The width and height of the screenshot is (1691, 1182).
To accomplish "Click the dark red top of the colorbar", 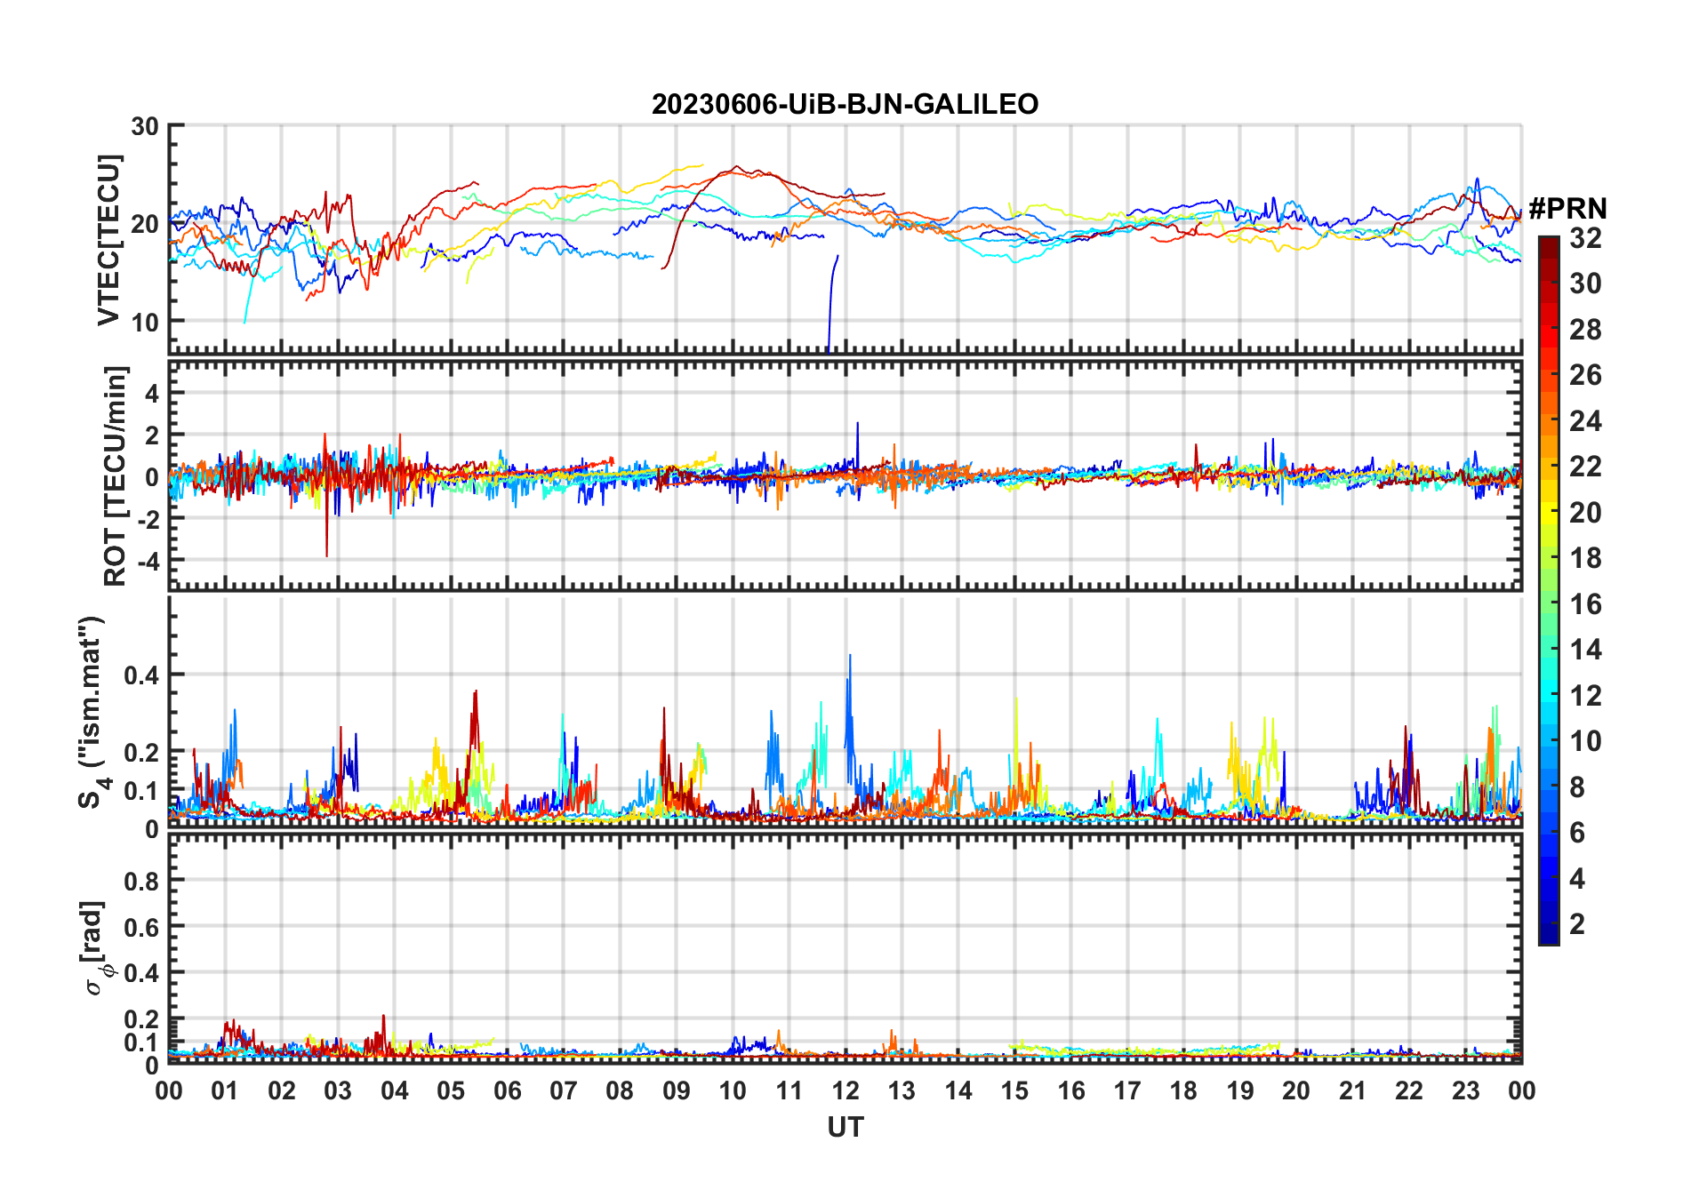I will point(1548,248).
